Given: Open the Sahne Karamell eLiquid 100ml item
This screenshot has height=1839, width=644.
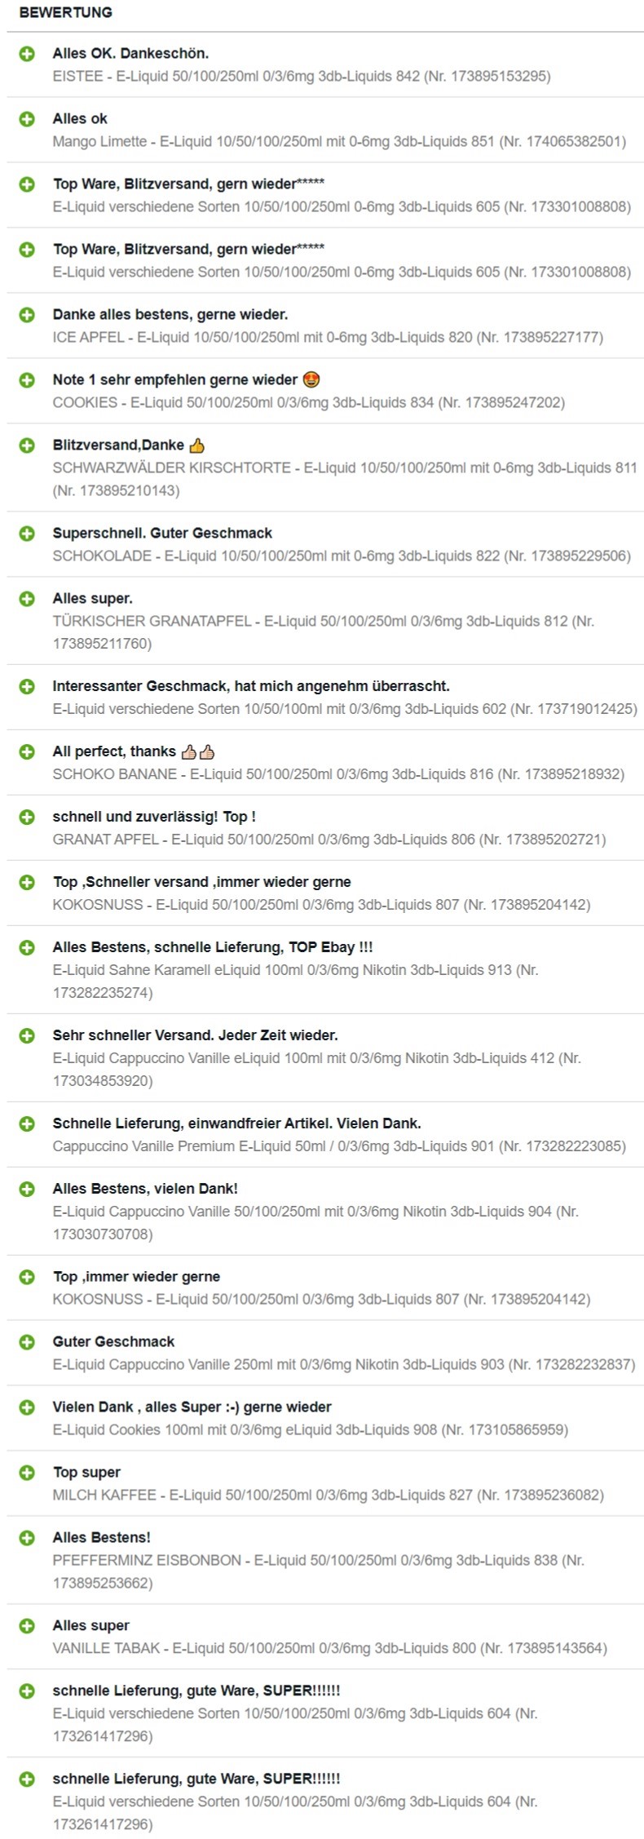Looking at the screenshot, I should tap(296, 982).
